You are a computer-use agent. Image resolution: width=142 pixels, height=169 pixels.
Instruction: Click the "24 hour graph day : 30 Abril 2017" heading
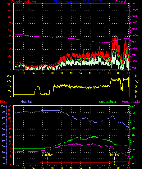(77, 2)
